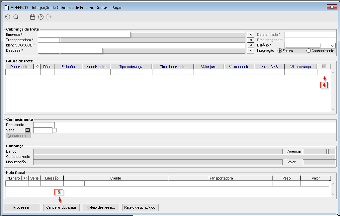This screenshot has width=340, height=216.
Task: Open the help question mark icon
Action: coord(41,17)
